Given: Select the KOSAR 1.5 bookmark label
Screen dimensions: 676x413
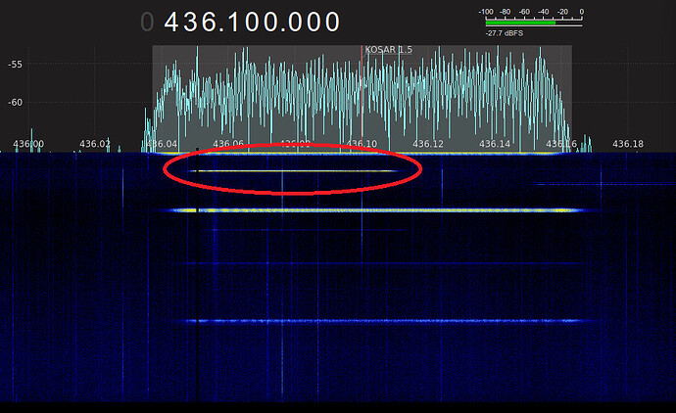Looking at the screenshot, I should (388, 50).
